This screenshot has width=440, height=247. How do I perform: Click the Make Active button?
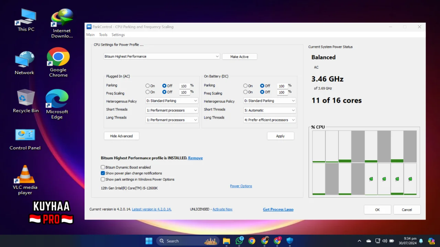coord(239,57)
